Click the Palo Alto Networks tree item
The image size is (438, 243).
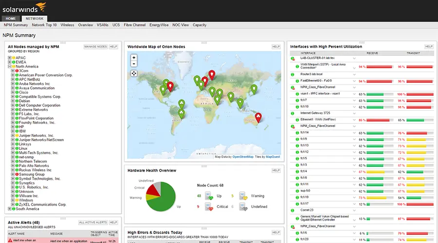coord(34,166)
